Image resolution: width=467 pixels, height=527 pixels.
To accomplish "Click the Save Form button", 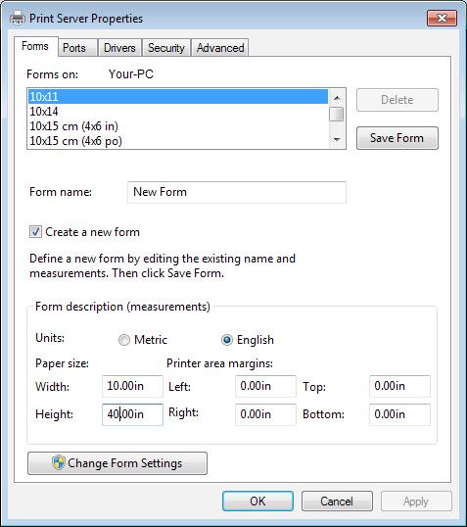I will [397, 138].
